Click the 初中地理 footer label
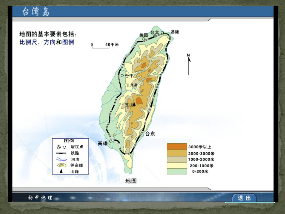The height and width of the screenshot is (214, 285). (40, 197)
